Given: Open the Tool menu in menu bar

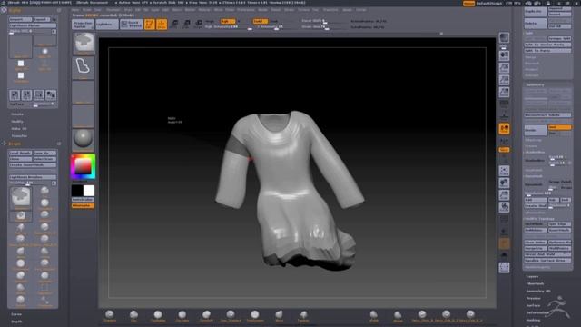Looking at the screenshot, I should tap(315, 10).
